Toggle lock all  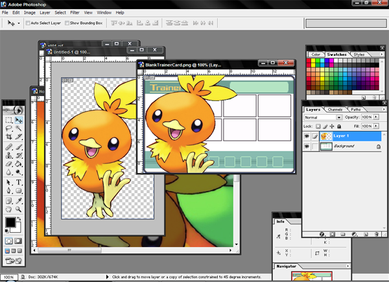point(339,126)
